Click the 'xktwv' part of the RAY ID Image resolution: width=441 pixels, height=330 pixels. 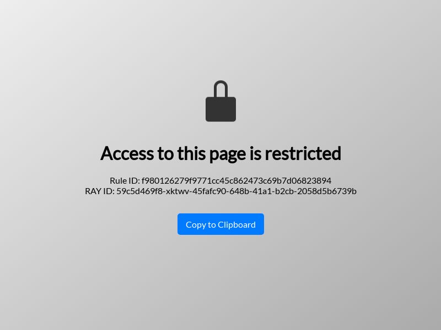pos(179,191)
